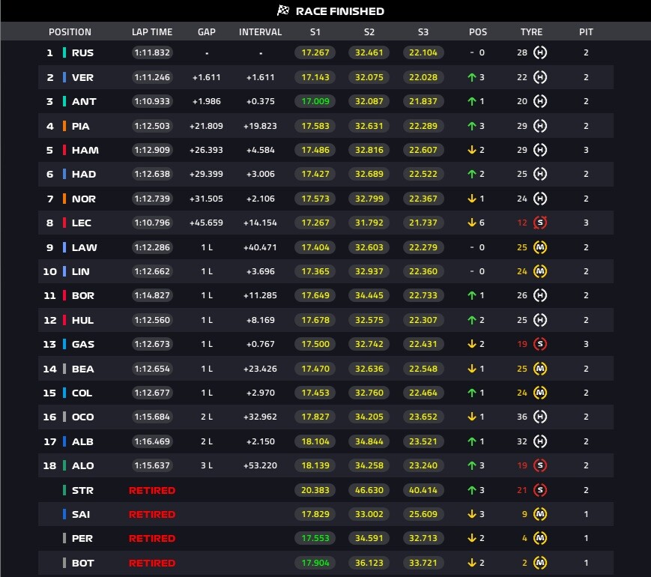Click the hard tyre icon in PIA row

tap(539, 126)
